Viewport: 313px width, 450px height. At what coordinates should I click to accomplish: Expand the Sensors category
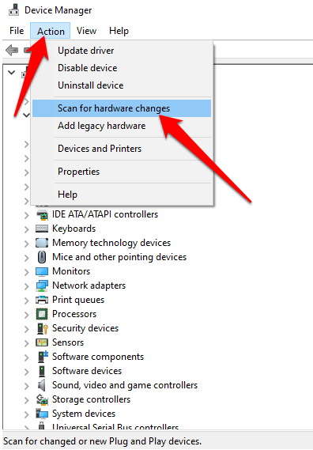26,343
